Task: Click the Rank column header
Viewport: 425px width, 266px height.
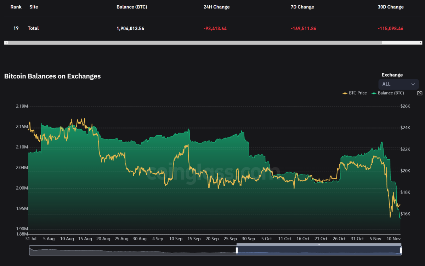Action: (x=16, y=7)
